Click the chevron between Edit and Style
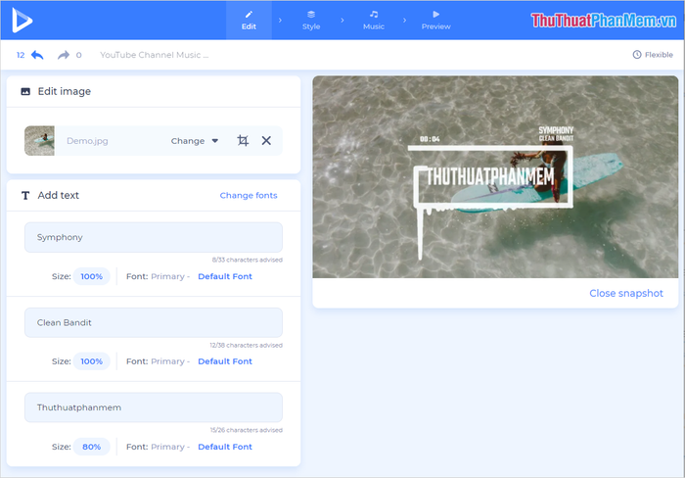Screen dimensions: 685x478 point(280,21)
